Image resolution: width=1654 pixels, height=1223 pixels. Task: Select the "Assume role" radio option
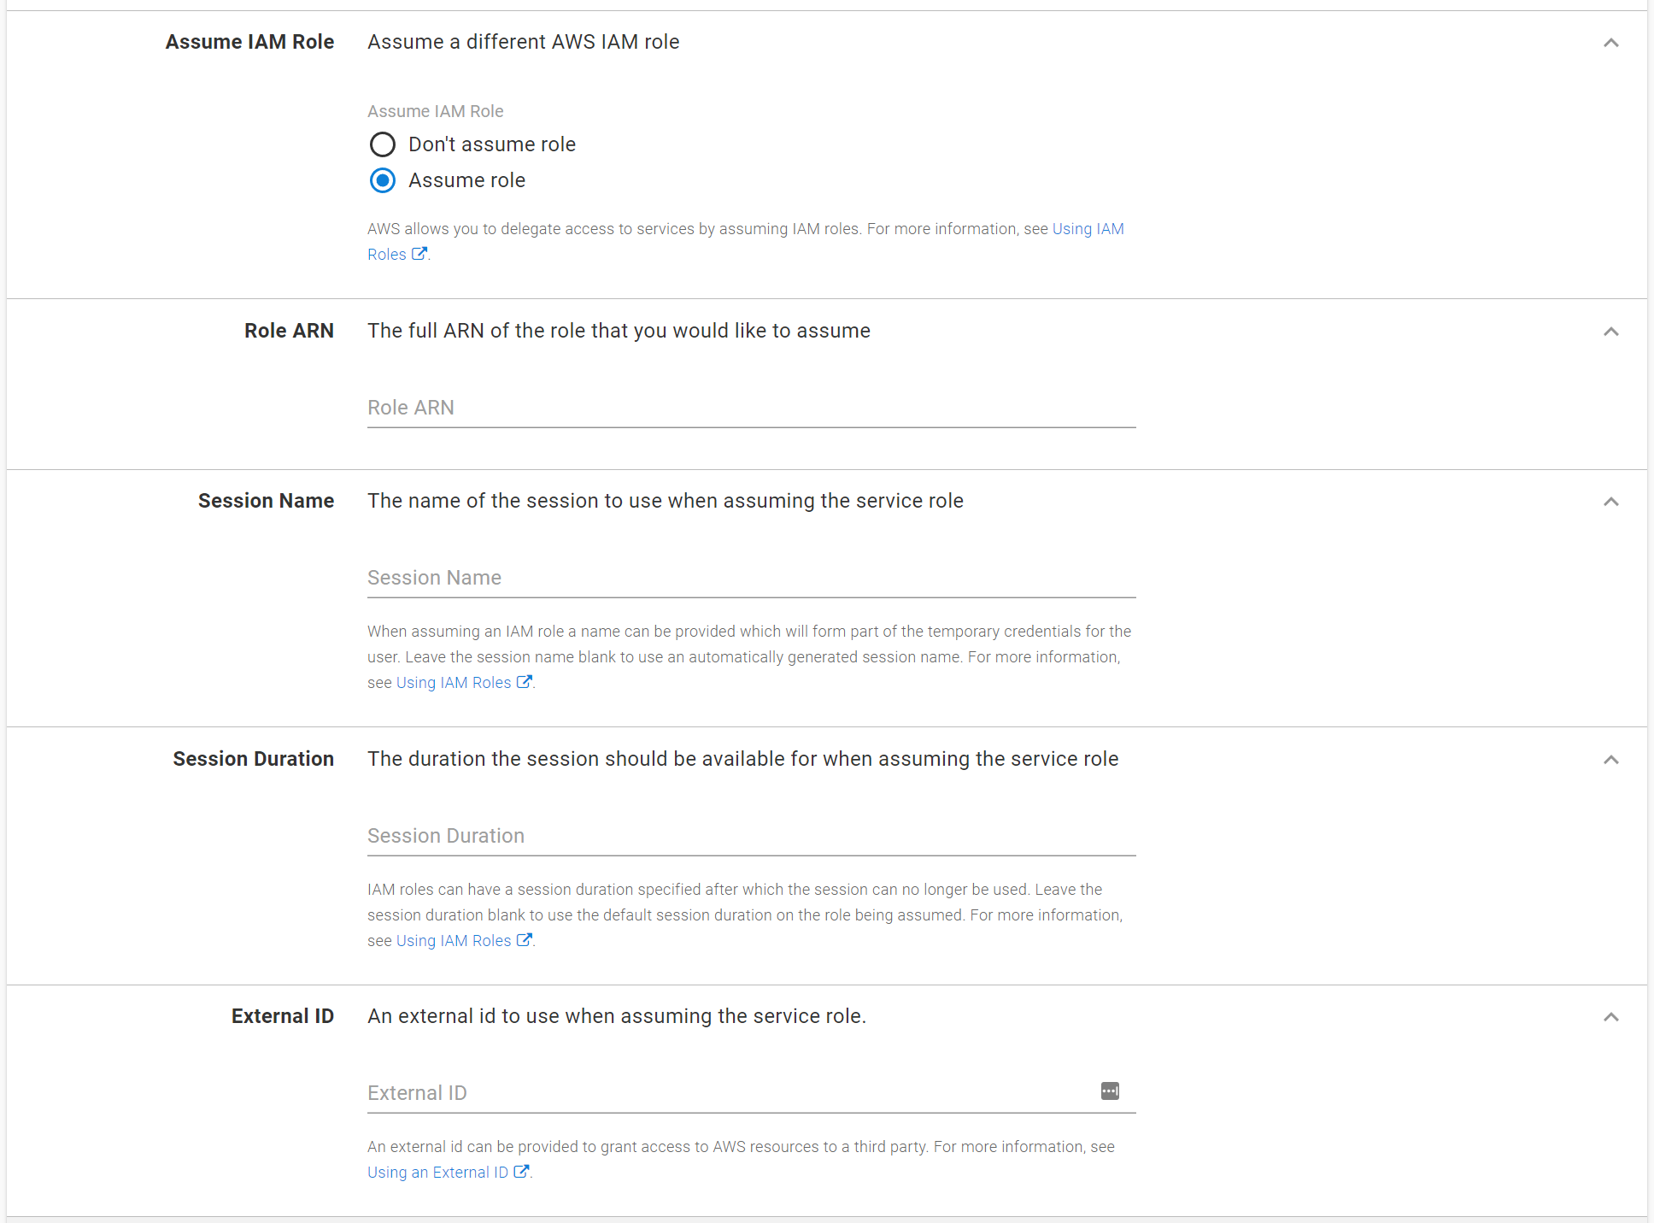tap(383, 180)
